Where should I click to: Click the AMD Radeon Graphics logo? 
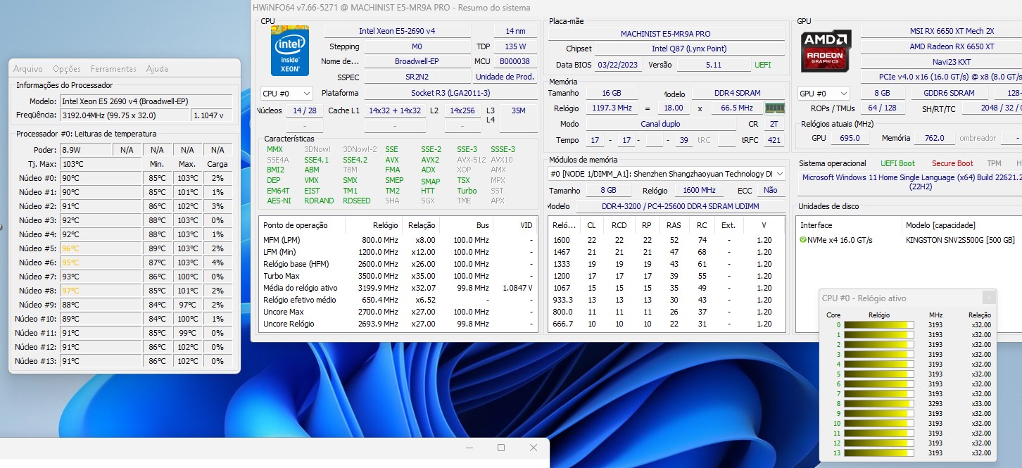point(826,51)
